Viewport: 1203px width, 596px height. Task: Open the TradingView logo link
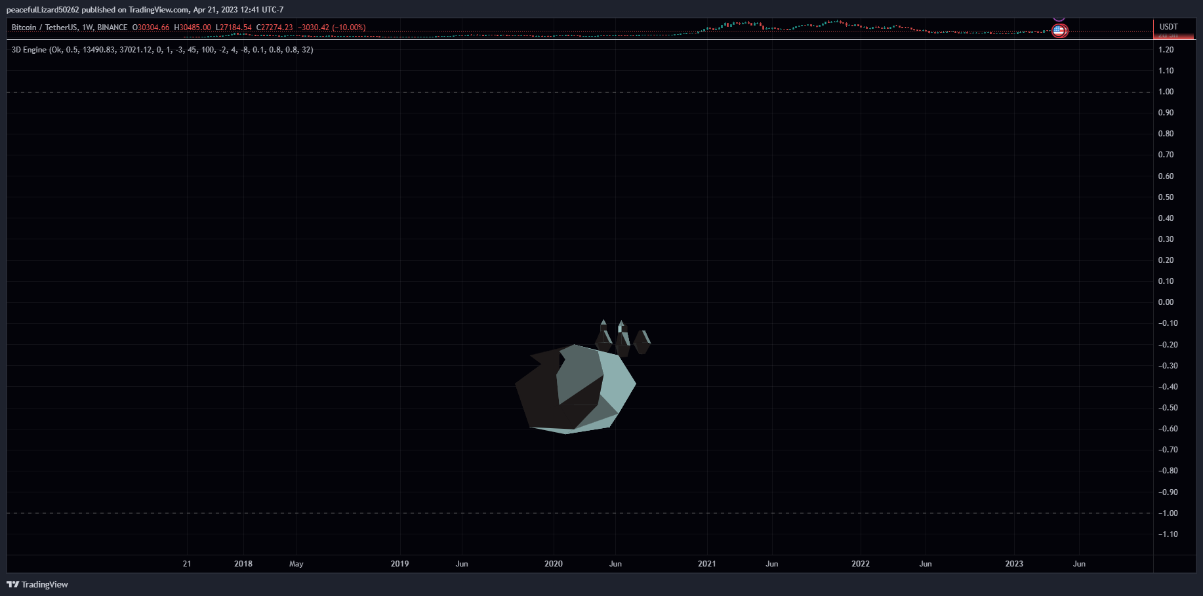click(x=37, y=584)
